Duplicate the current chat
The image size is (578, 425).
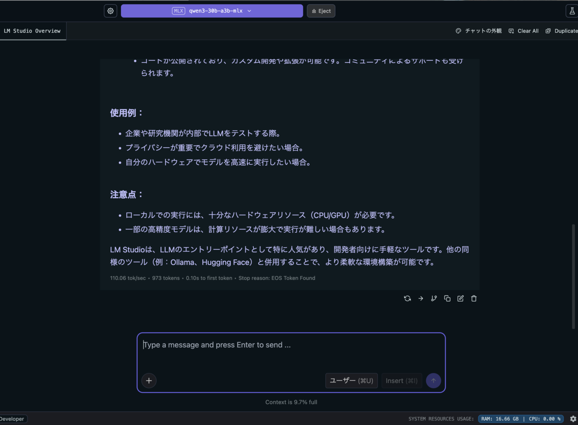coord(562,31)
